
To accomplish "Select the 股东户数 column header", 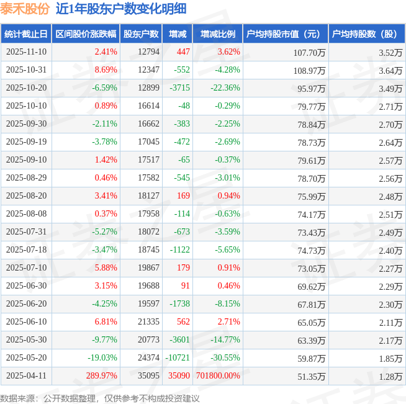I will 141,34.
